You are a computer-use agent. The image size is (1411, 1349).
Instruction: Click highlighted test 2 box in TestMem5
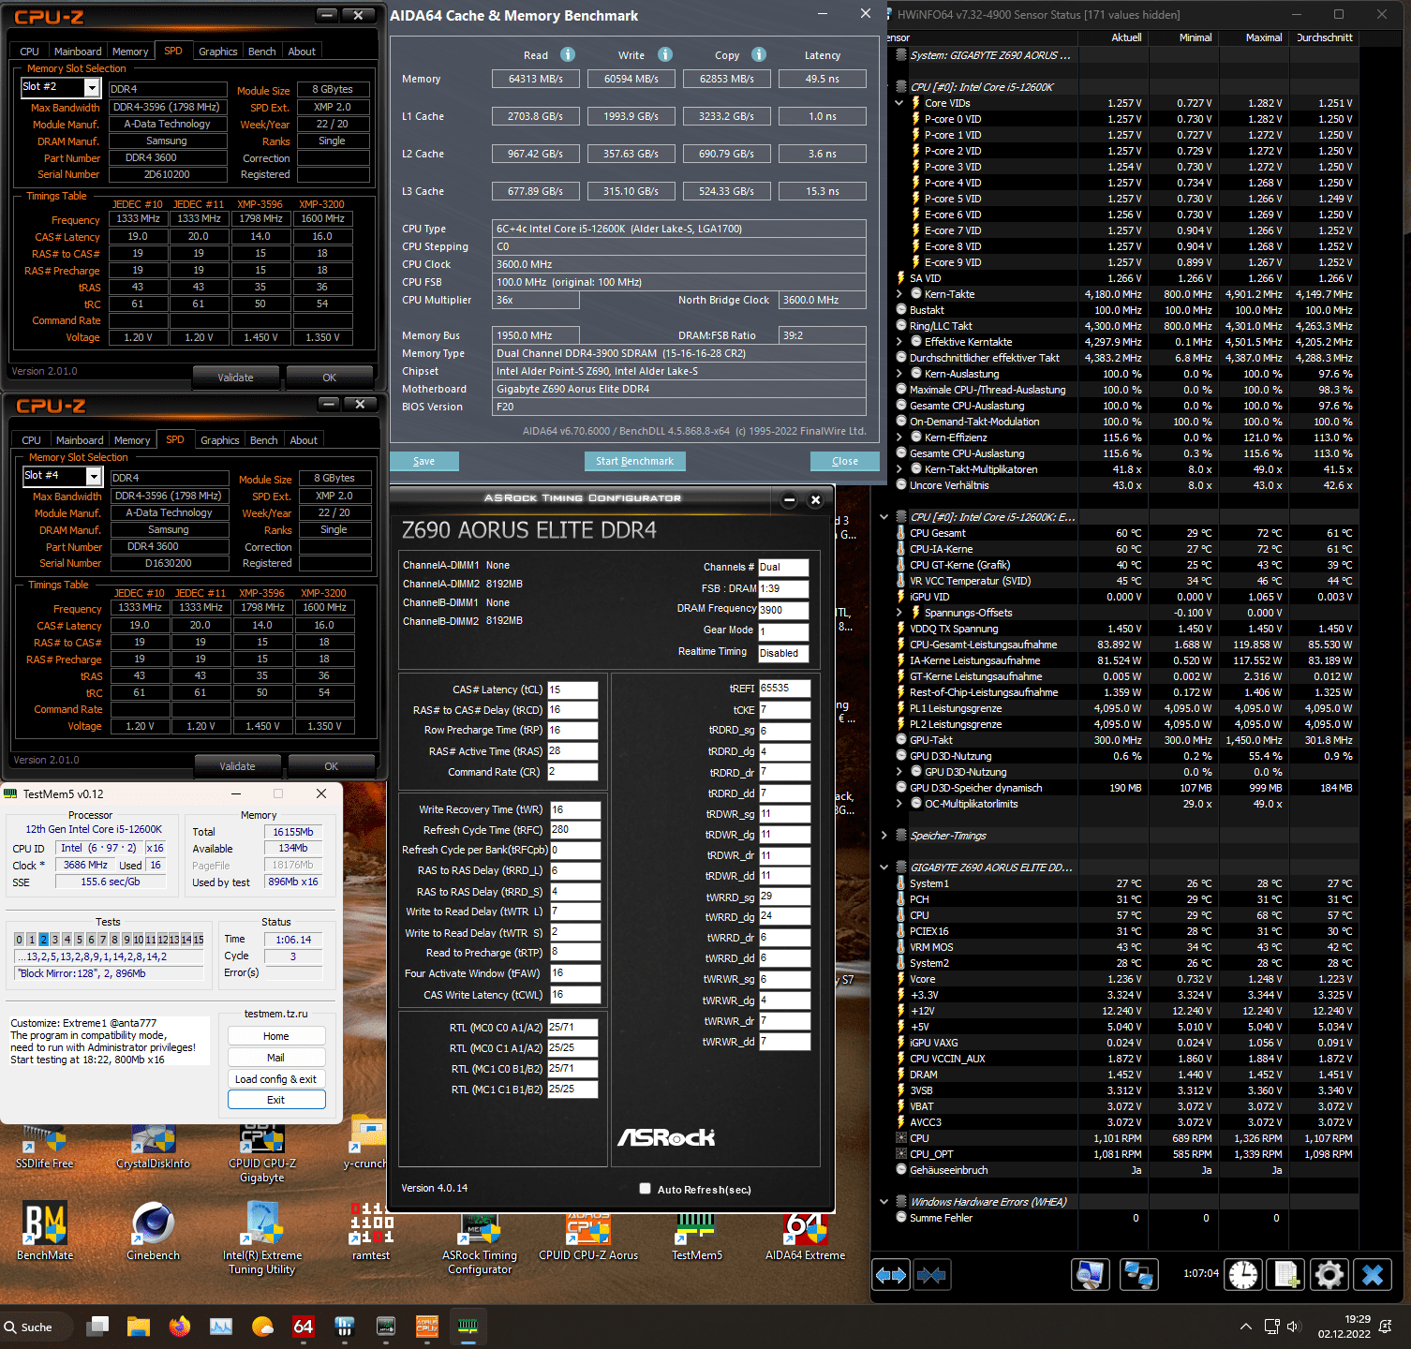click(x=43, y=940)
